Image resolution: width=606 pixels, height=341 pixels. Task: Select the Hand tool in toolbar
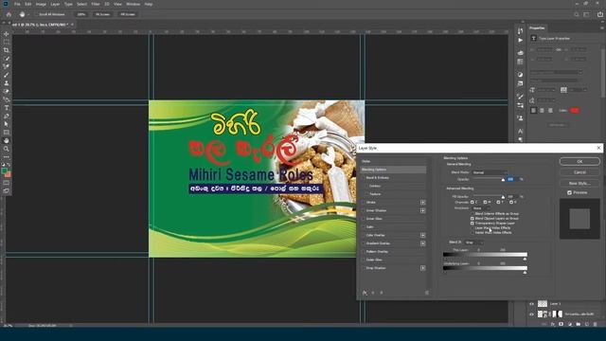pyautogui.click(x=7, y=140)
